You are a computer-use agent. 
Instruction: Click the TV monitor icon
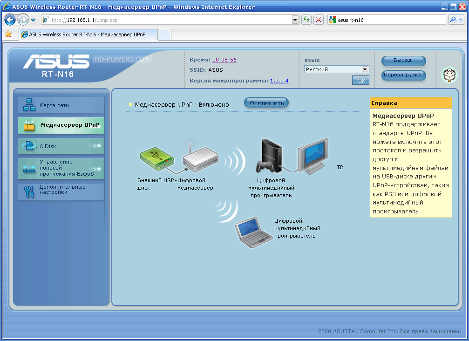coord(313,156)
